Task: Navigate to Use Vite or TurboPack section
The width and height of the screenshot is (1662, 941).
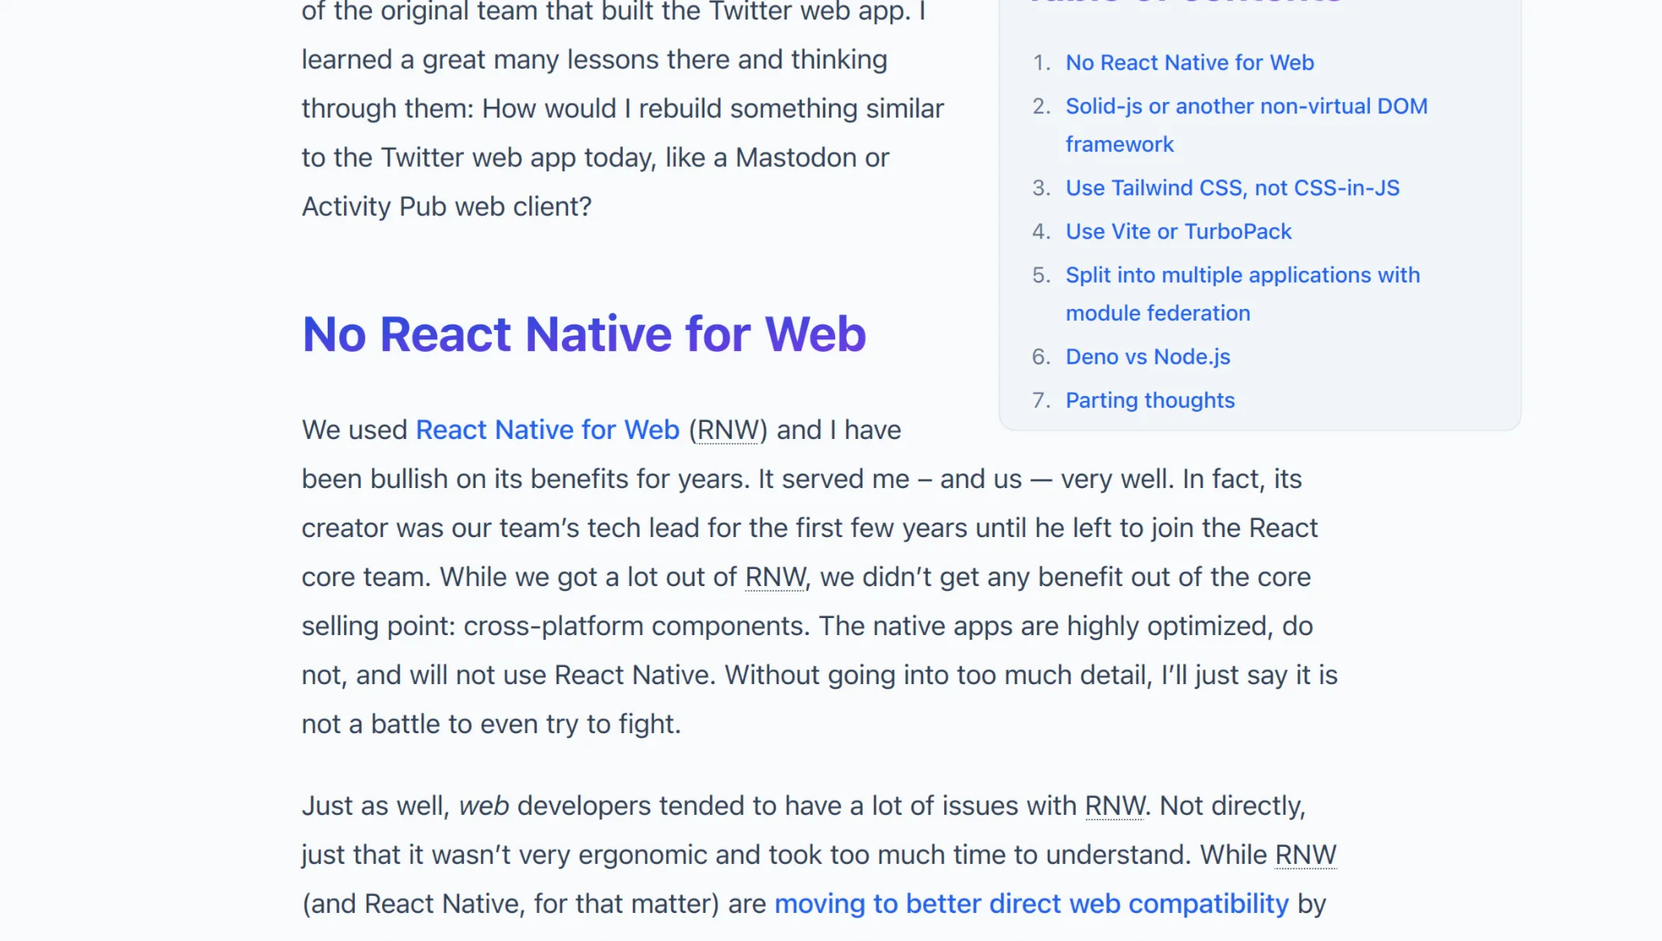Action: (x=1178, y=231)
